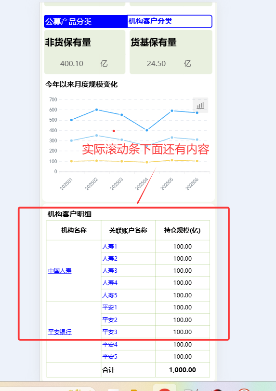Click the 持仓规模(亿) column header
The width and height of the screenshot is (276, 391).
182,230
